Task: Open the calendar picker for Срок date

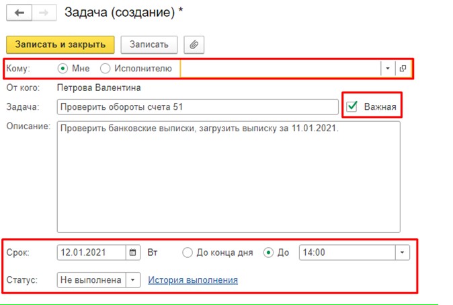Action: [133, 252]
